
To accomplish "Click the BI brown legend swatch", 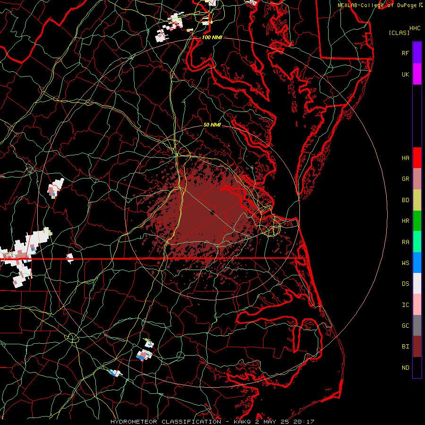I will click(417, 347).
